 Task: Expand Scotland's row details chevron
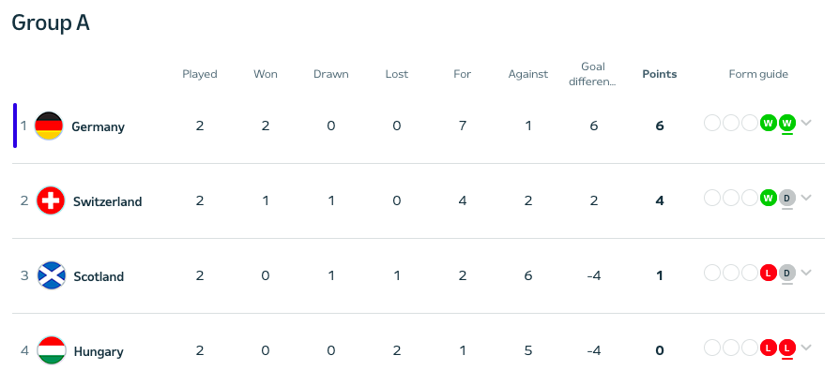click(x=806, y=273)
